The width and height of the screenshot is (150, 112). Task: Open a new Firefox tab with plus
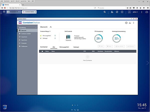pyautogui.click(x=23, y=5)
